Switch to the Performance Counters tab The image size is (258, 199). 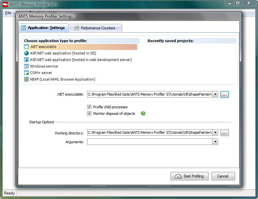(x=95, y=28)
